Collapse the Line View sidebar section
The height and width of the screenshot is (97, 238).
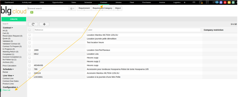8,75
